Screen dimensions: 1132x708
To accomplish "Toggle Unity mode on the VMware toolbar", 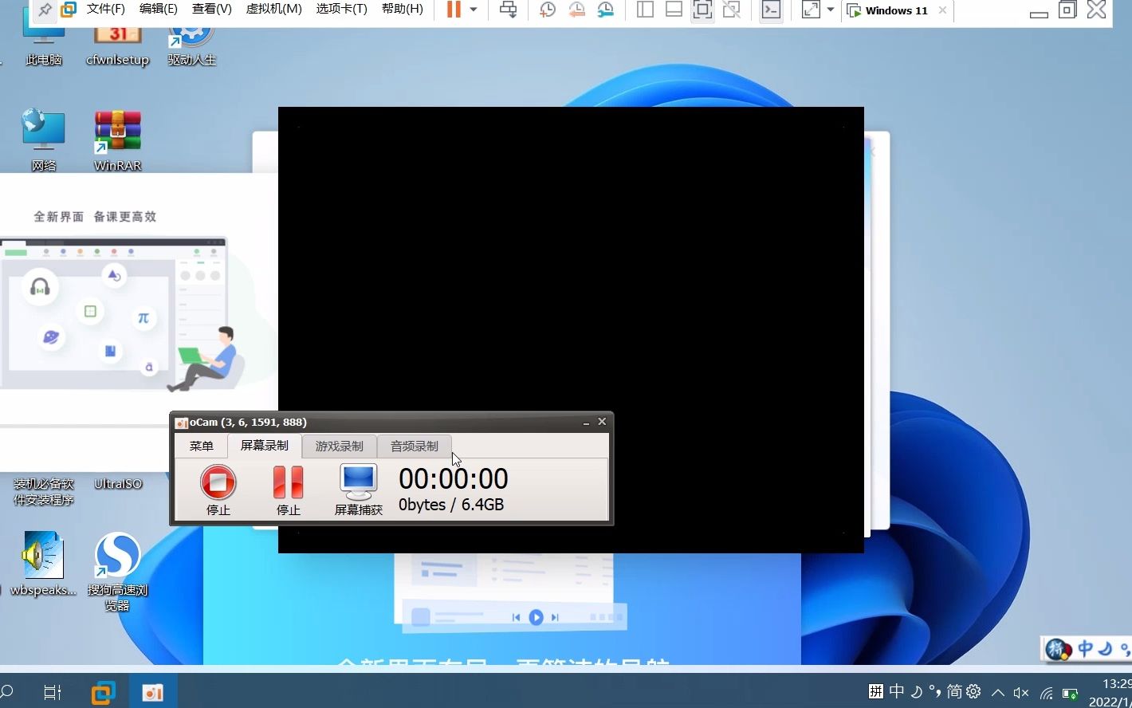I will (732, 10).
